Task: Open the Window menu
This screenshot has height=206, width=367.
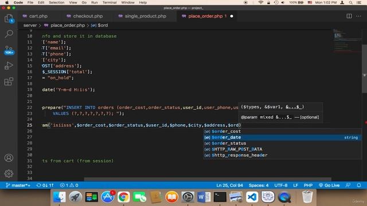Action: 128,2
